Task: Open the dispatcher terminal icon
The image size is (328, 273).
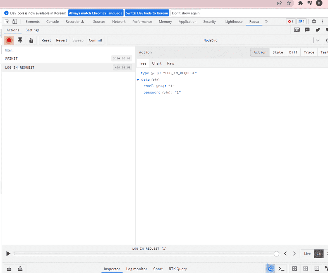Action: (x=281, y=269)
